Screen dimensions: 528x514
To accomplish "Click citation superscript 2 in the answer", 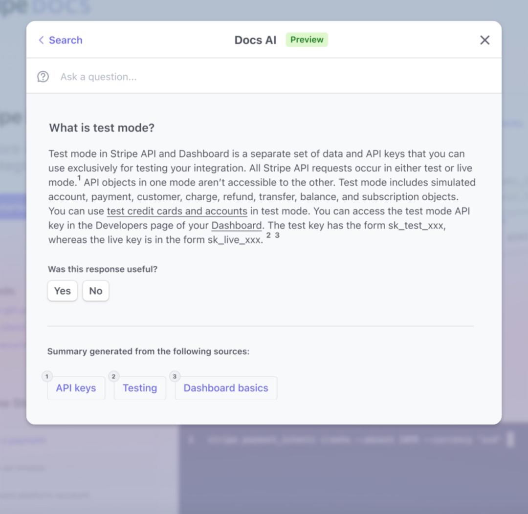I will [x=268, y=236].
